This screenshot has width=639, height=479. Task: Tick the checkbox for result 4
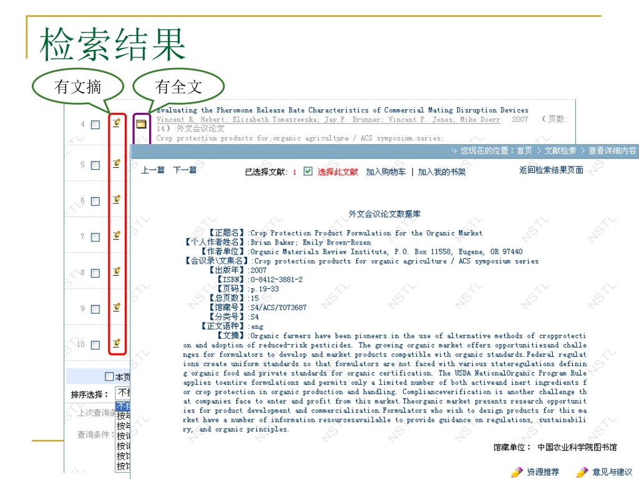95,125
